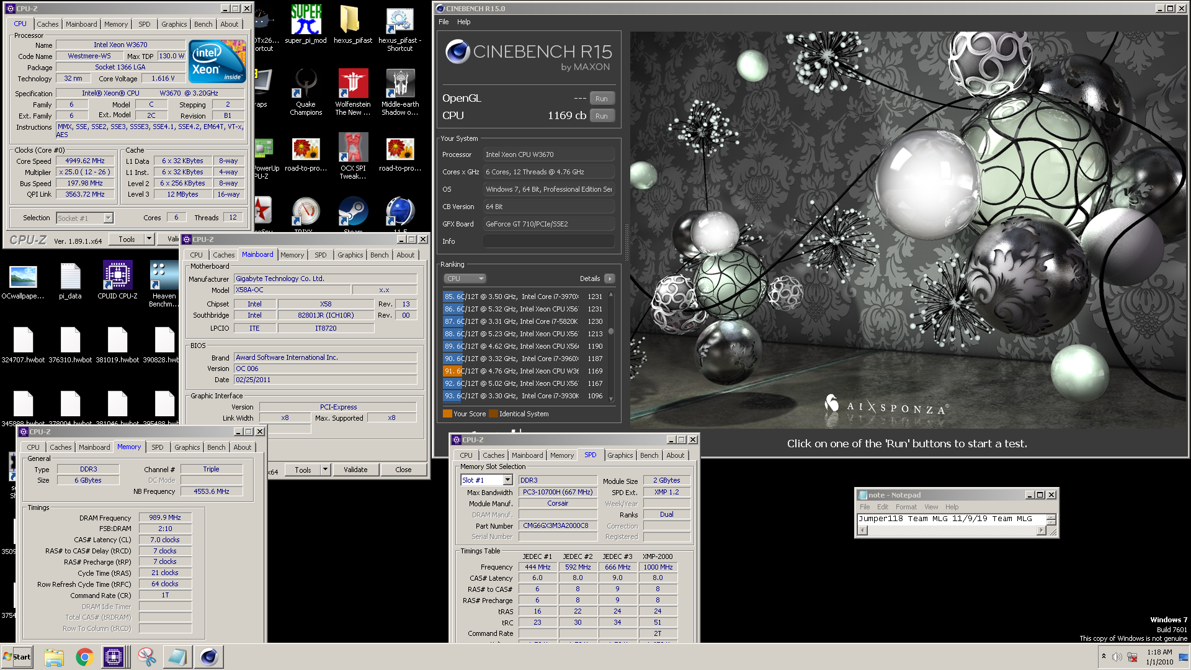Expand the Slot #1 memory slot dropdown
1191x670 pixels.
[507, 480]
